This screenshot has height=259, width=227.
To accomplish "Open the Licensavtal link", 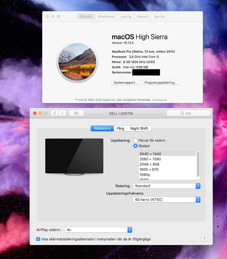I will pos(160,100).
